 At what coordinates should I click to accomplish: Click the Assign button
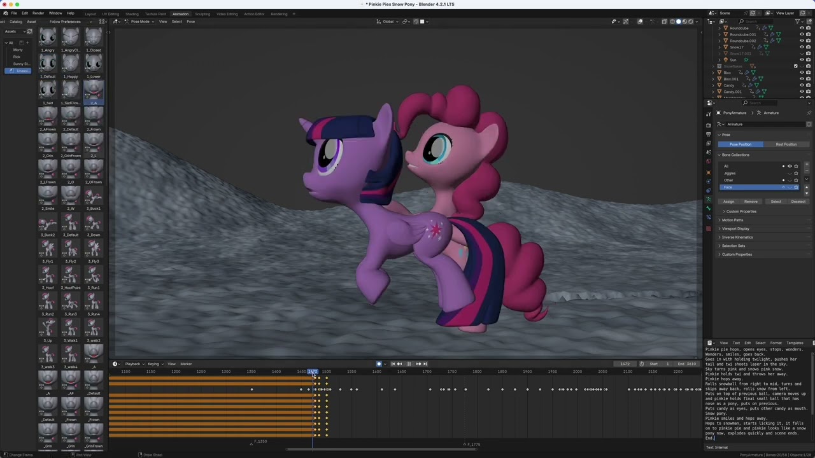point(728,202)
